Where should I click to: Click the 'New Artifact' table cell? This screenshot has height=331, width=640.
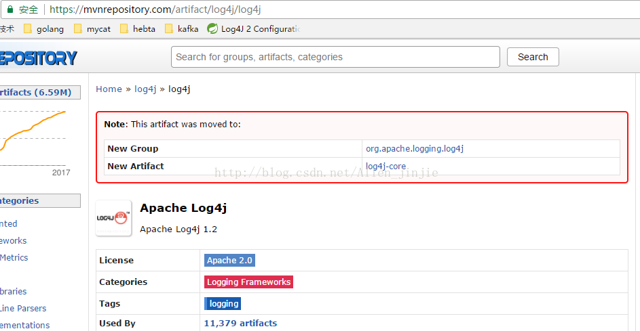(233, 166)
